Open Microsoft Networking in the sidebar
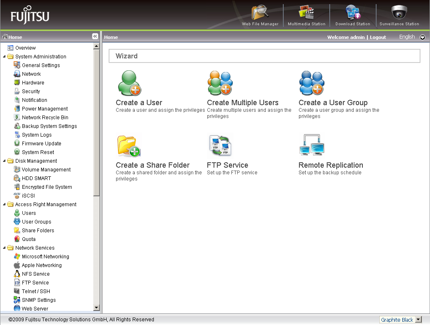The height and width of the screenshot is (325, 430). (x=45, y=257)
